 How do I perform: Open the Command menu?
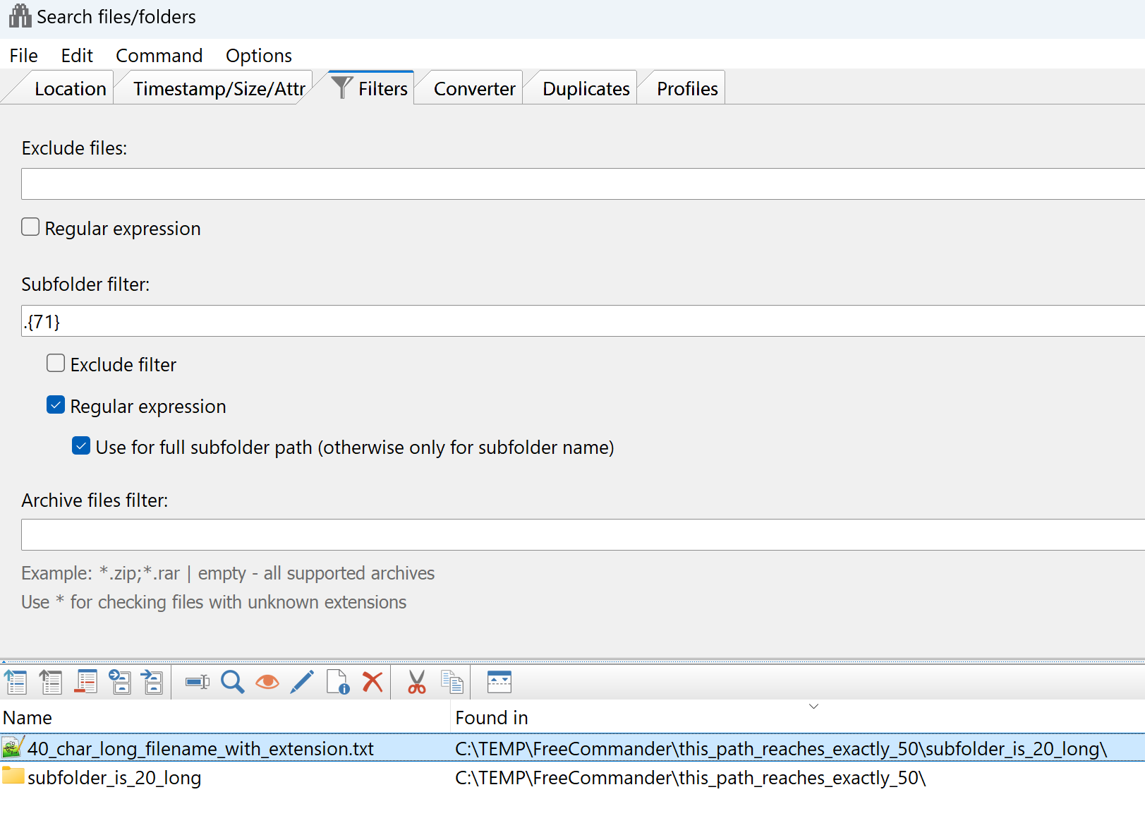[159, 56]
